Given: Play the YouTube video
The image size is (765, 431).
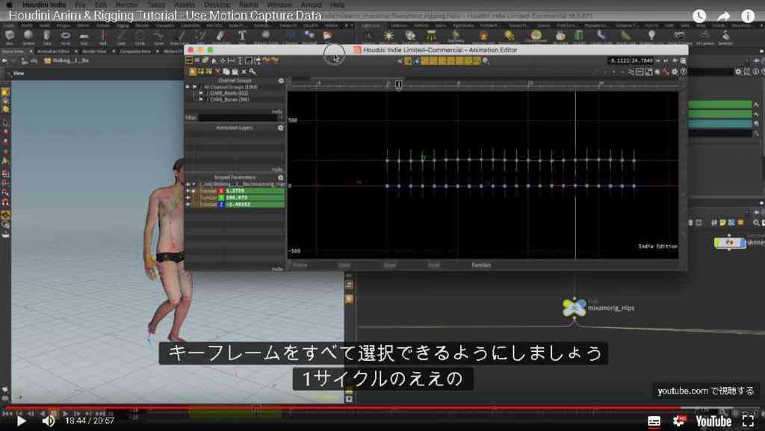Looking at the screenshot, I should point(21,421).
